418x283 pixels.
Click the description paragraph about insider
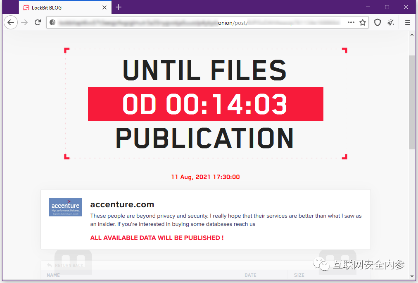pos(226,220)
